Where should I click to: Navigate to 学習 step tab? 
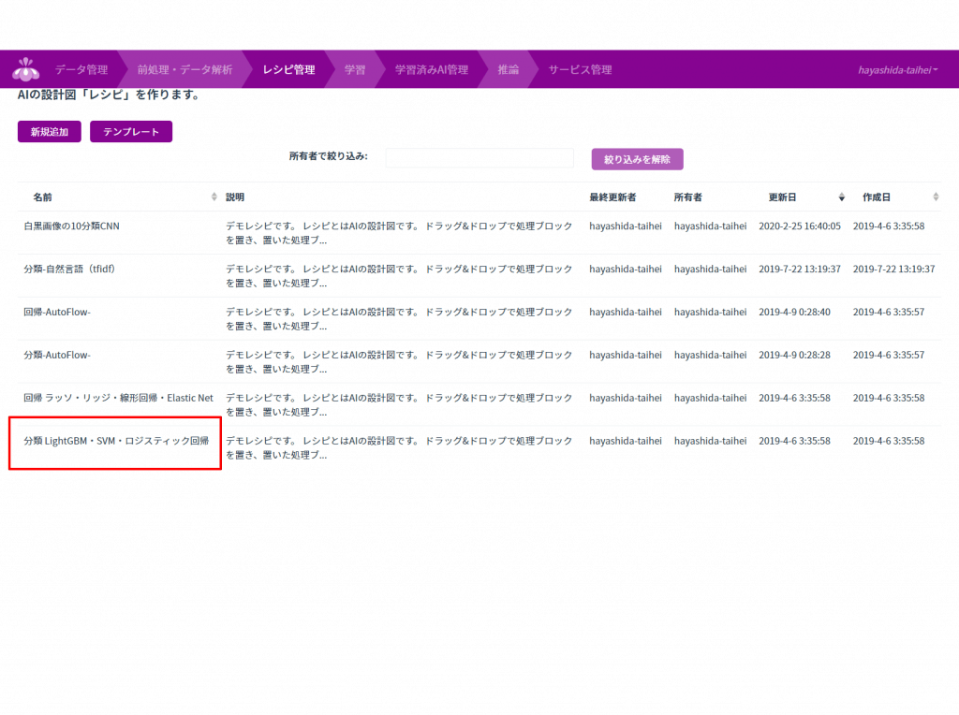355,70
